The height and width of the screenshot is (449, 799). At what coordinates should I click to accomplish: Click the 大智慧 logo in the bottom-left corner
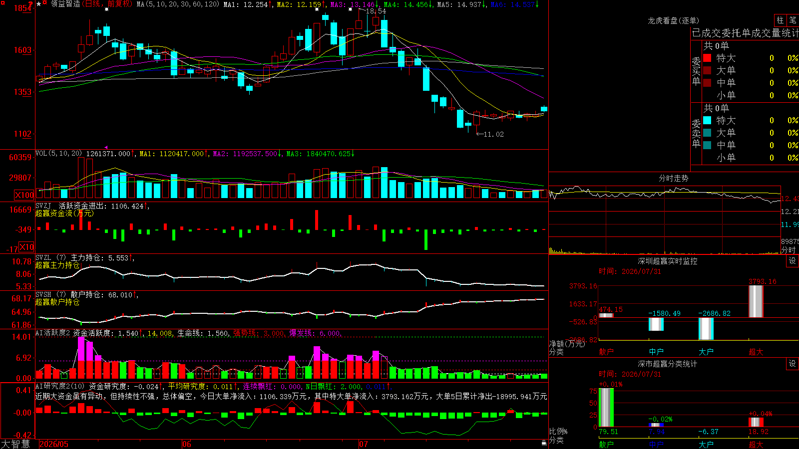coord(15,444)
